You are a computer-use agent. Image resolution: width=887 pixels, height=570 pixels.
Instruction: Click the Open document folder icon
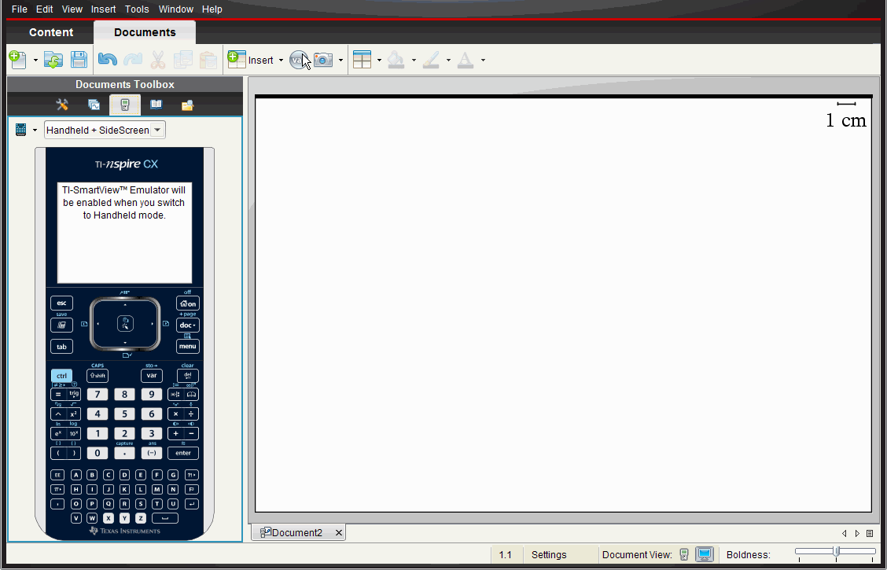click(53, 60)
